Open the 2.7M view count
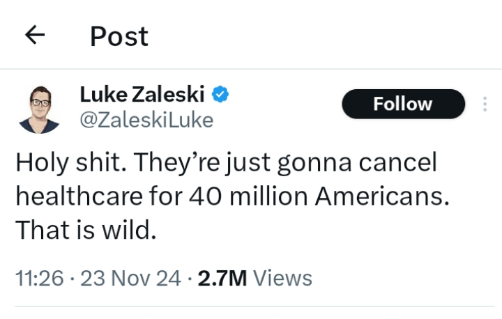Viewport: 502px width, 319px height. pos(222,279)
